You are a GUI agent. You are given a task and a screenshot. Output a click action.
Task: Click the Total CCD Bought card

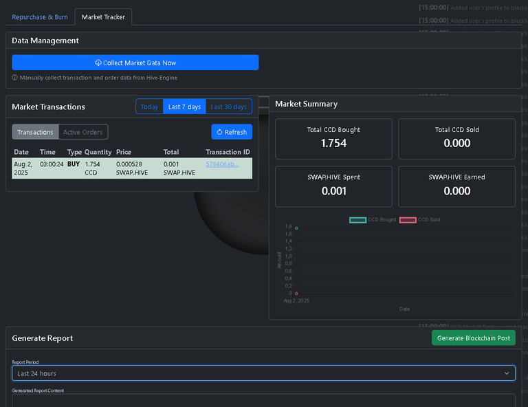click(333, 139)
